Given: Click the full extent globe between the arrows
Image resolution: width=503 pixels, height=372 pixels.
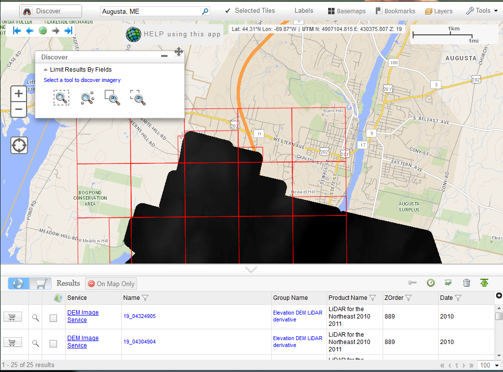Looking at the screenshot, I should click(43, 31).
